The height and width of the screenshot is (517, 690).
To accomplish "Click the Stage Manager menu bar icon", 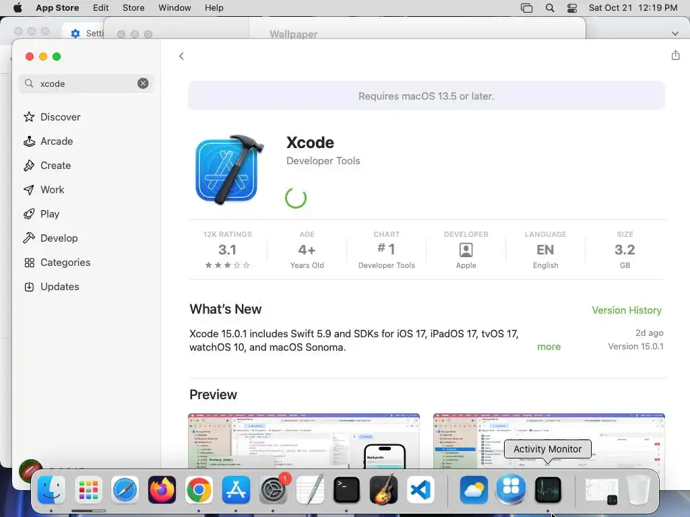I will (x=527, y=8).
